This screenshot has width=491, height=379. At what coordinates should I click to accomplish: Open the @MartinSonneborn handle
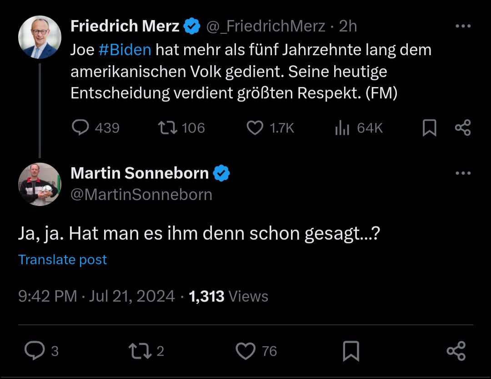click(x=141, y=195)
